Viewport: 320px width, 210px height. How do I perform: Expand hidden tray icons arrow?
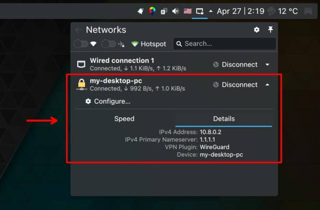(x=211, y=11)
